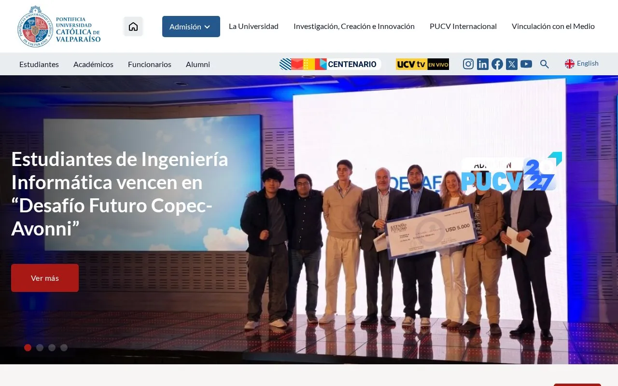Open the X (Twitter) icon

(x=512, y=64)
